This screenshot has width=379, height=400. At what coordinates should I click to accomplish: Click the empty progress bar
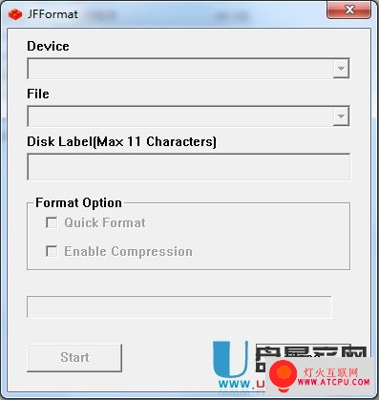(179, 307)
